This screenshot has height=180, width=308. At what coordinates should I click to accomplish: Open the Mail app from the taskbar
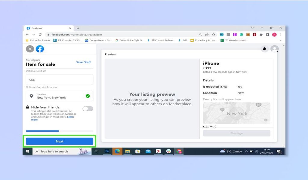(x=148, y=151)
